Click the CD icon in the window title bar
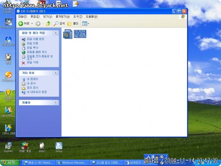 coord(18,11)
